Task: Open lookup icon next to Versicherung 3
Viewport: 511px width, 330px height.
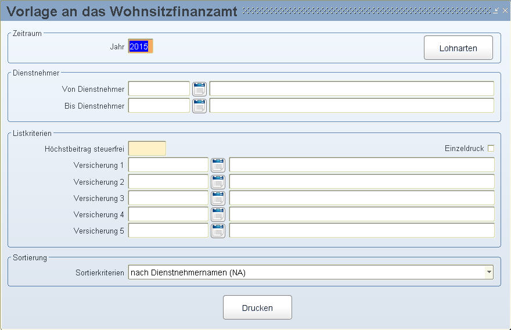Action: tap(218, 198)
